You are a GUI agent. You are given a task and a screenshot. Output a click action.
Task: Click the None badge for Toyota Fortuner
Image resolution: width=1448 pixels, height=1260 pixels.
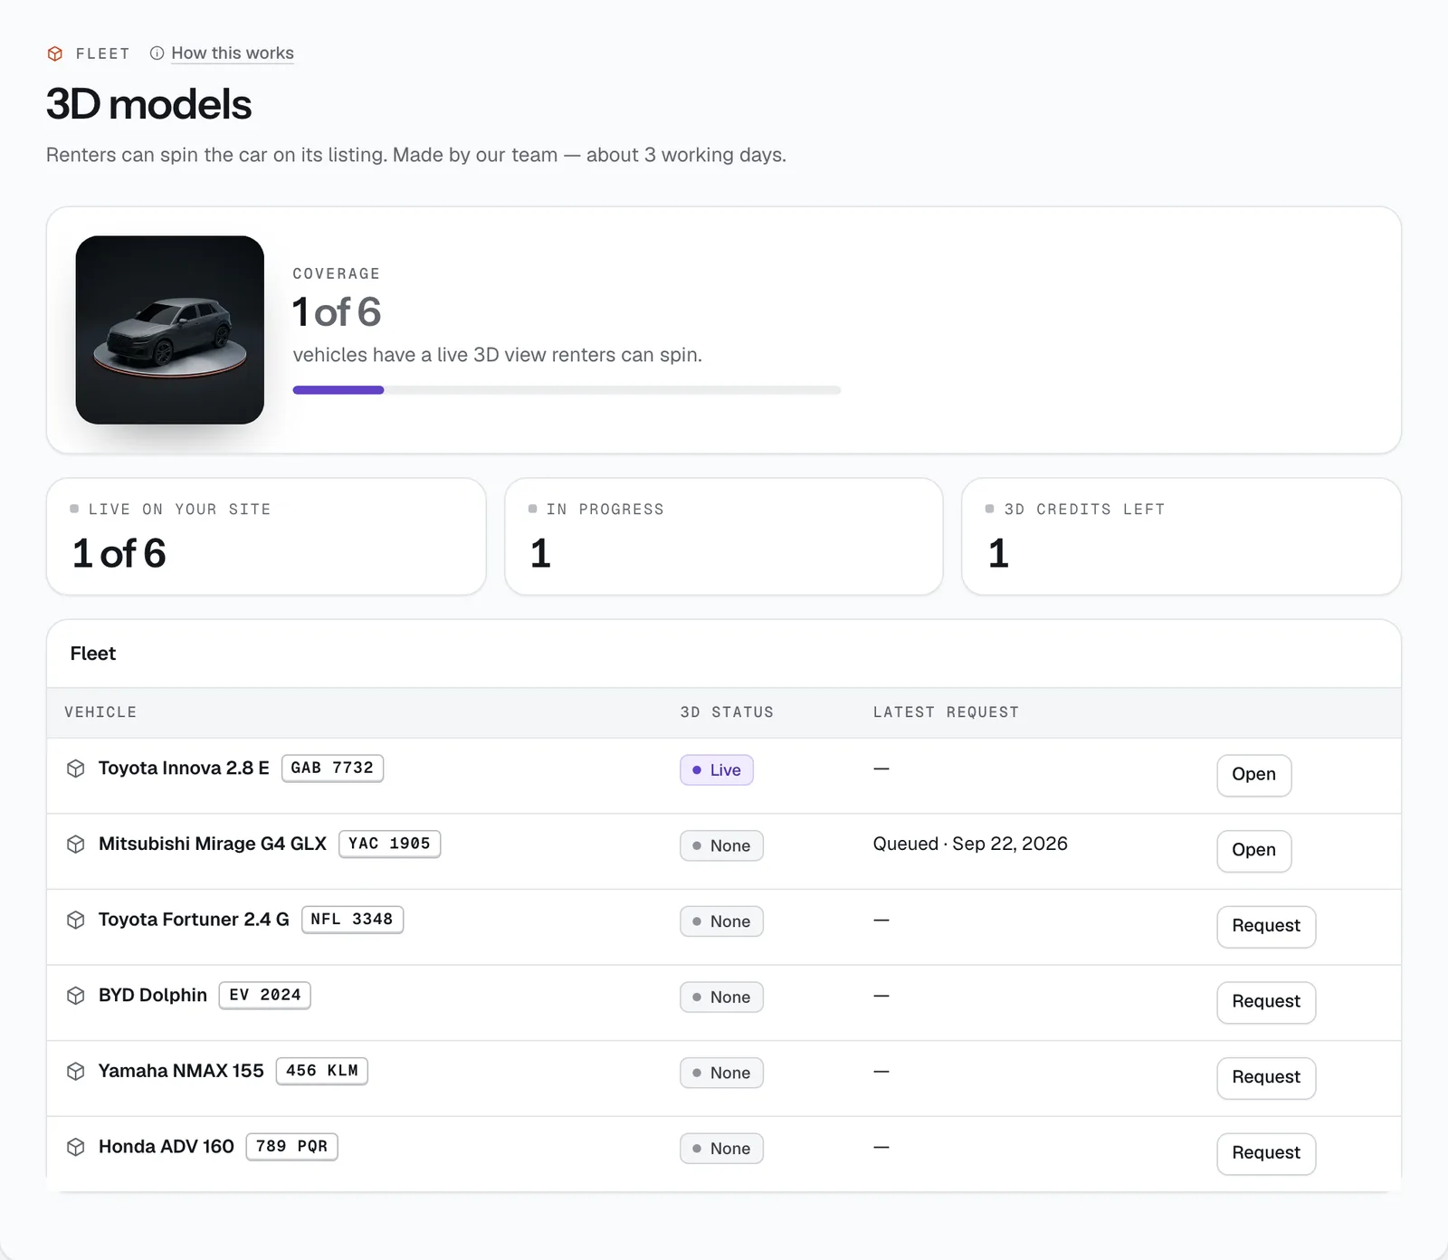(721, 921)
